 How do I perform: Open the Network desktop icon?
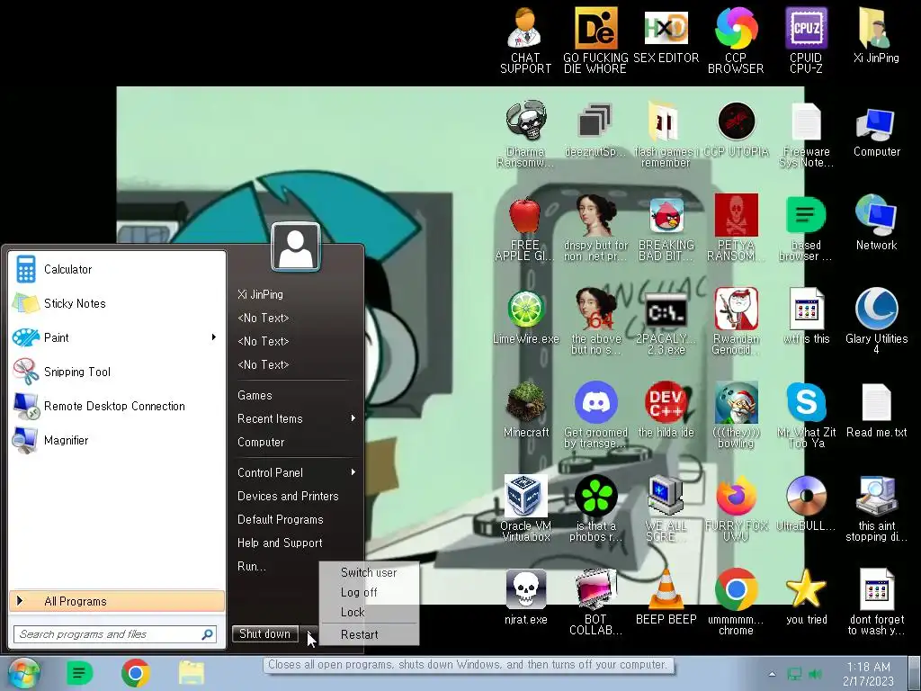coord(876,223)
